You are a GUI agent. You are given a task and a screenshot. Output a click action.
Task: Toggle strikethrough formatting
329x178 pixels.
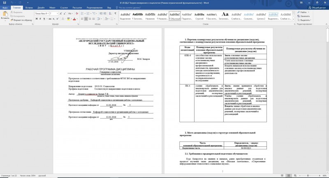pyautogui.click(x=50, y=19)
